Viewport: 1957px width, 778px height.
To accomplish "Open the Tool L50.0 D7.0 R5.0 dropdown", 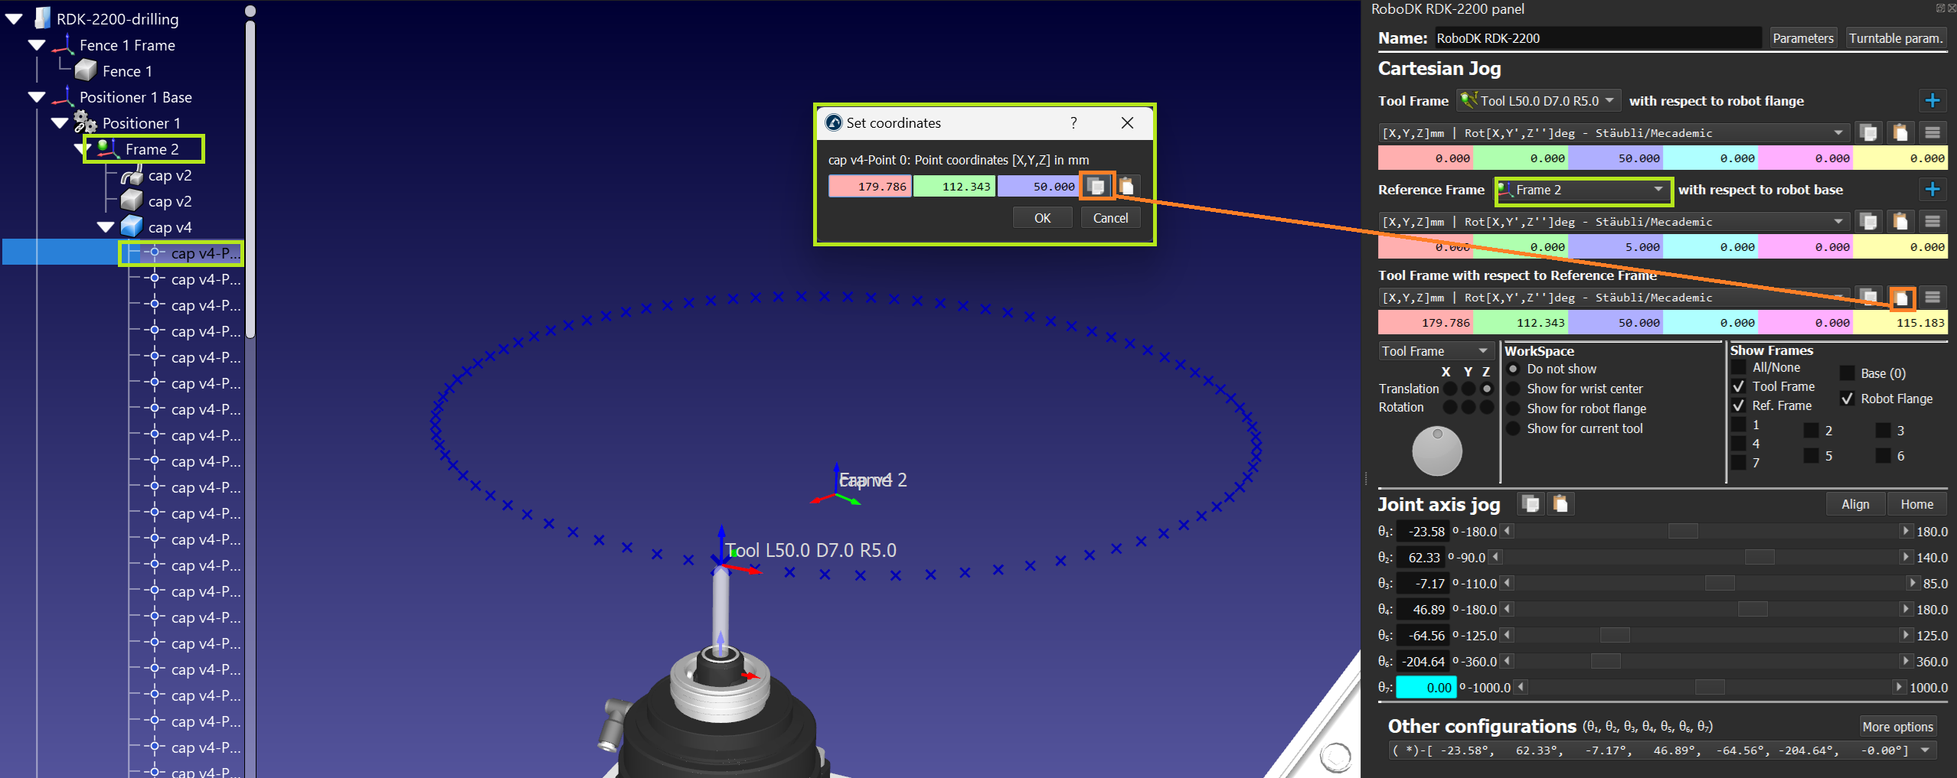I will (x=1539, y=100).
